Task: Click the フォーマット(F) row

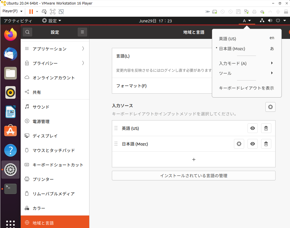Action: tap(162, 86)
